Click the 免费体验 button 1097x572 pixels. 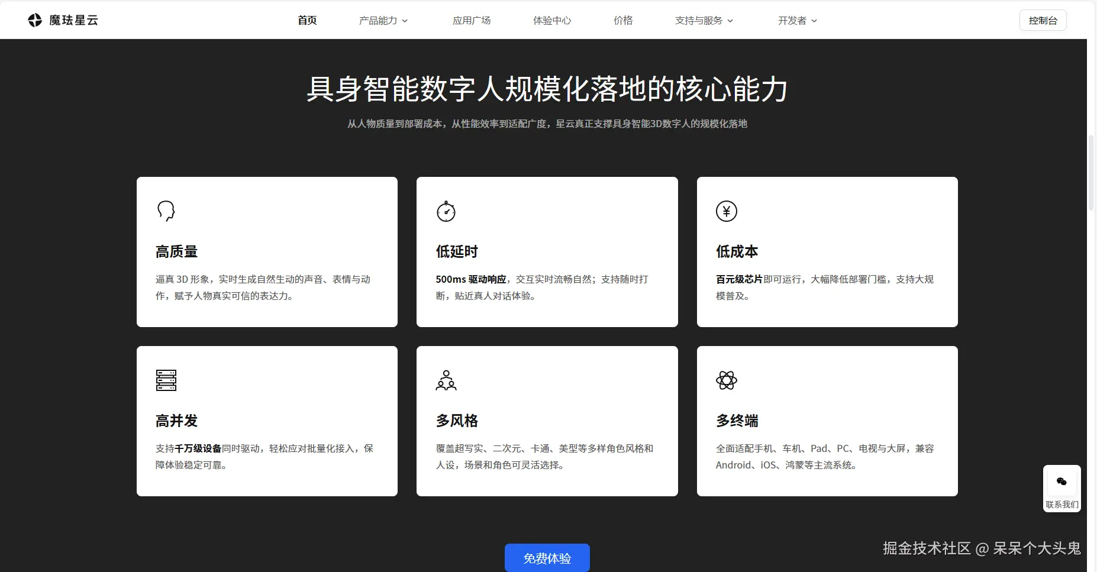click(546, 558)
